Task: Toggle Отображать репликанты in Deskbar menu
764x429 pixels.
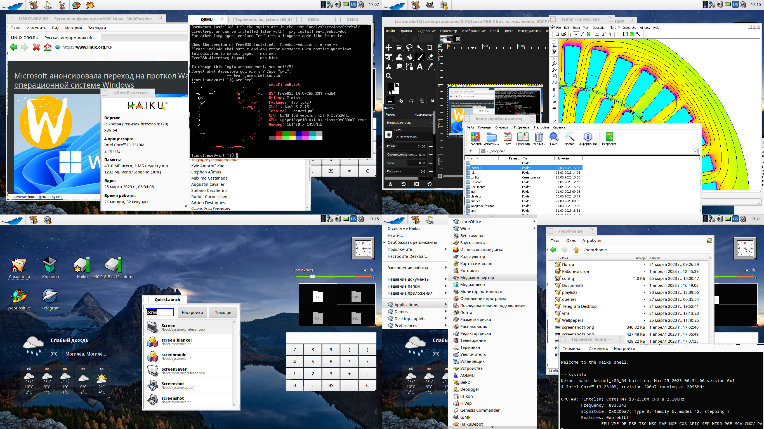Action: click(412, 242)
